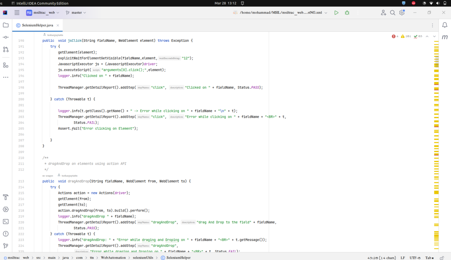Screen dimensions: 451x260
Task: Open the Build tool window hammer icon
Action: click(x=5, y=197)
